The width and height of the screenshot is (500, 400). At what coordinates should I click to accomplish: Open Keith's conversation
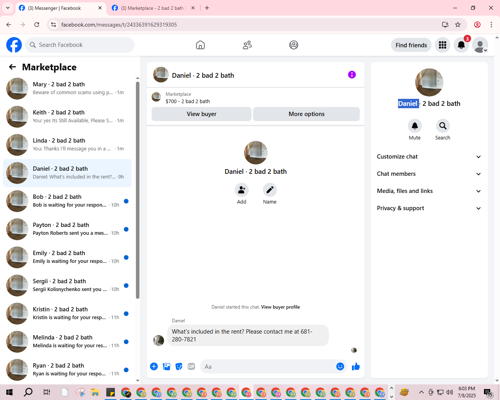pyautogui.click(x=67, y=117)
